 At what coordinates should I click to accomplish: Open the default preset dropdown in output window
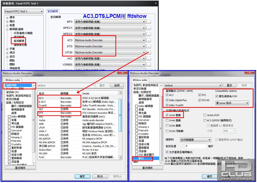pos(193,86)
